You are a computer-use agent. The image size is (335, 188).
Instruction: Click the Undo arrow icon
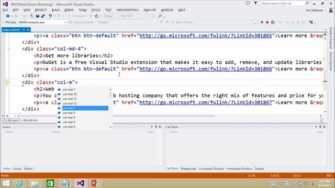(x=50, y=16)
